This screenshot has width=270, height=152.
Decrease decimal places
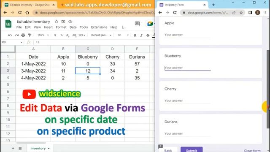[x=68, y=35]
